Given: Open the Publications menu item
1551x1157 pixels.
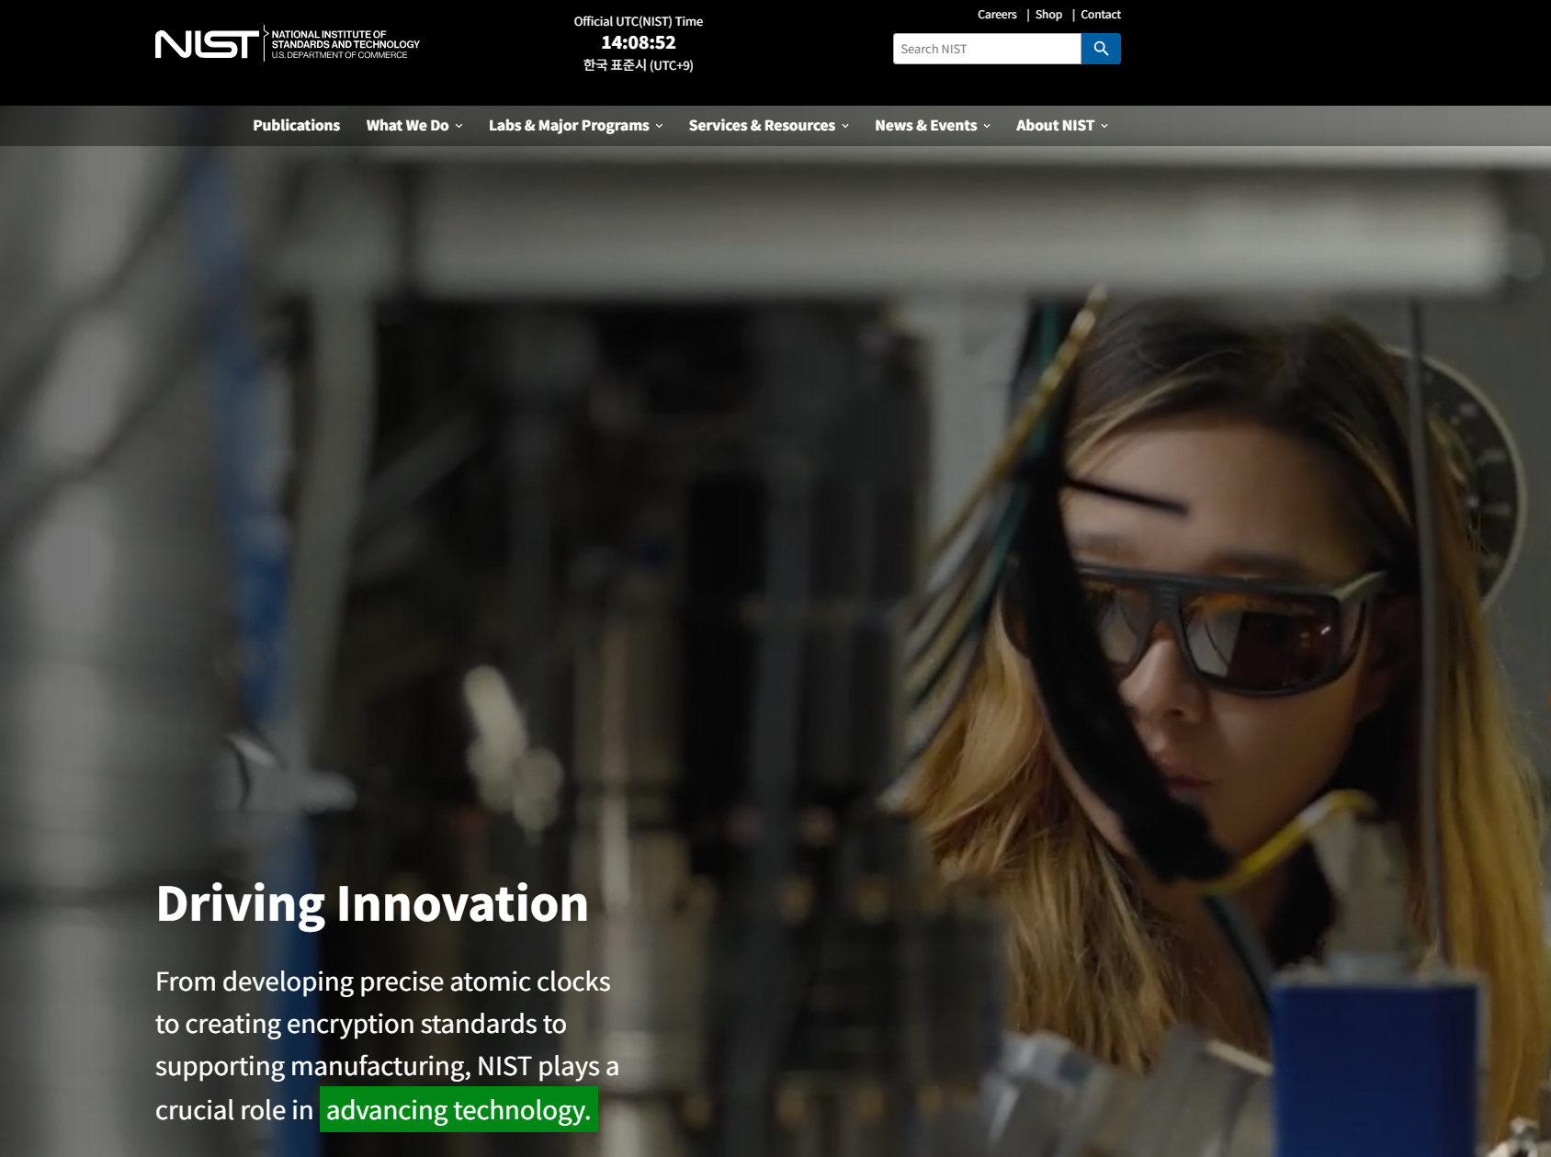Looking at the screenshot, I should pyautogui.click(x=296, y=126).
